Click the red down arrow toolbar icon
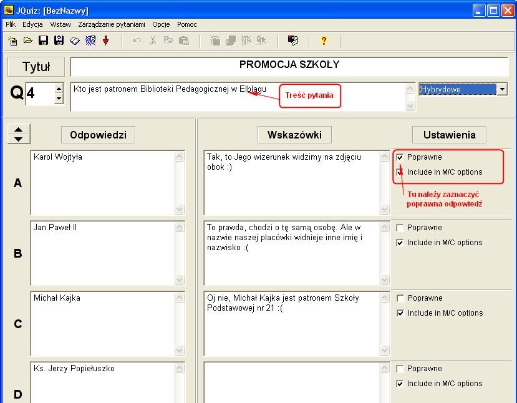Screen dimensions: 517x403 [105, 41]
